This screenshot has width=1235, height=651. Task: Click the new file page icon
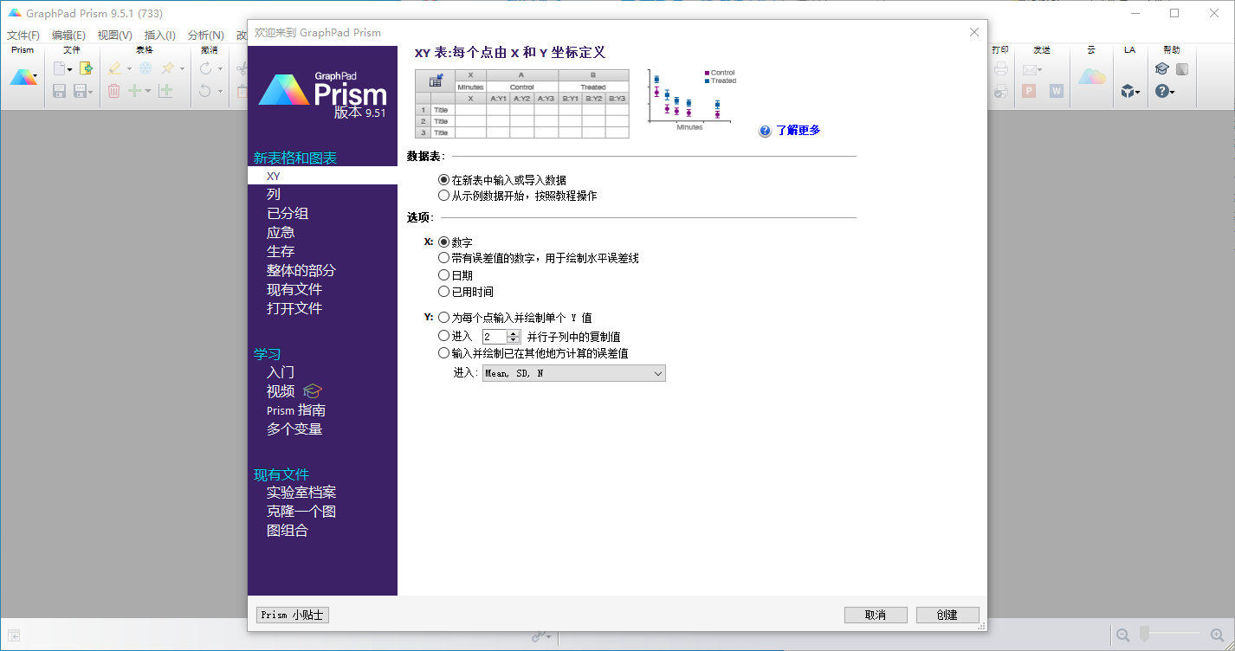point(60,68)
